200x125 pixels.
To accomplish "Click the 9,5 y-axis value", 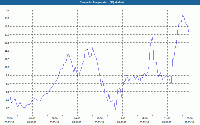I will (x=8, y=75).
